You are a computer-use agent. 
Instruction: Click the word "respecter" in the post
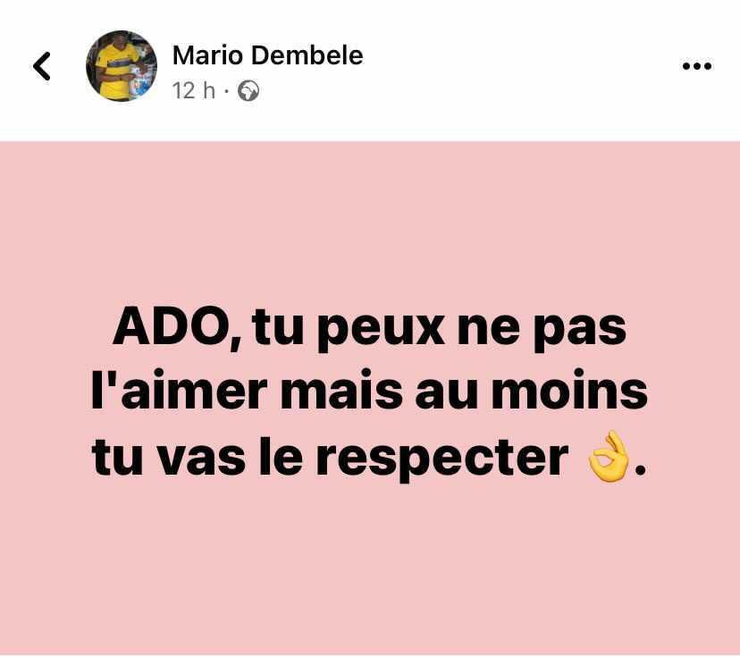click(442, 459)
